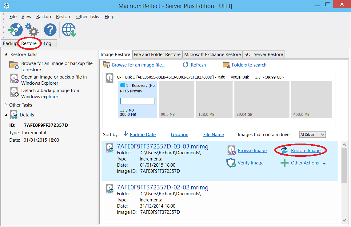Switch to the Log tab

[x=47, y=43]
